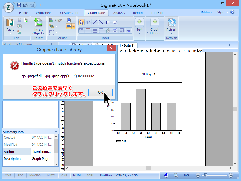Click the tallest bar in the 2D graph
Screen dimensions: 241x181
[141, 110]
